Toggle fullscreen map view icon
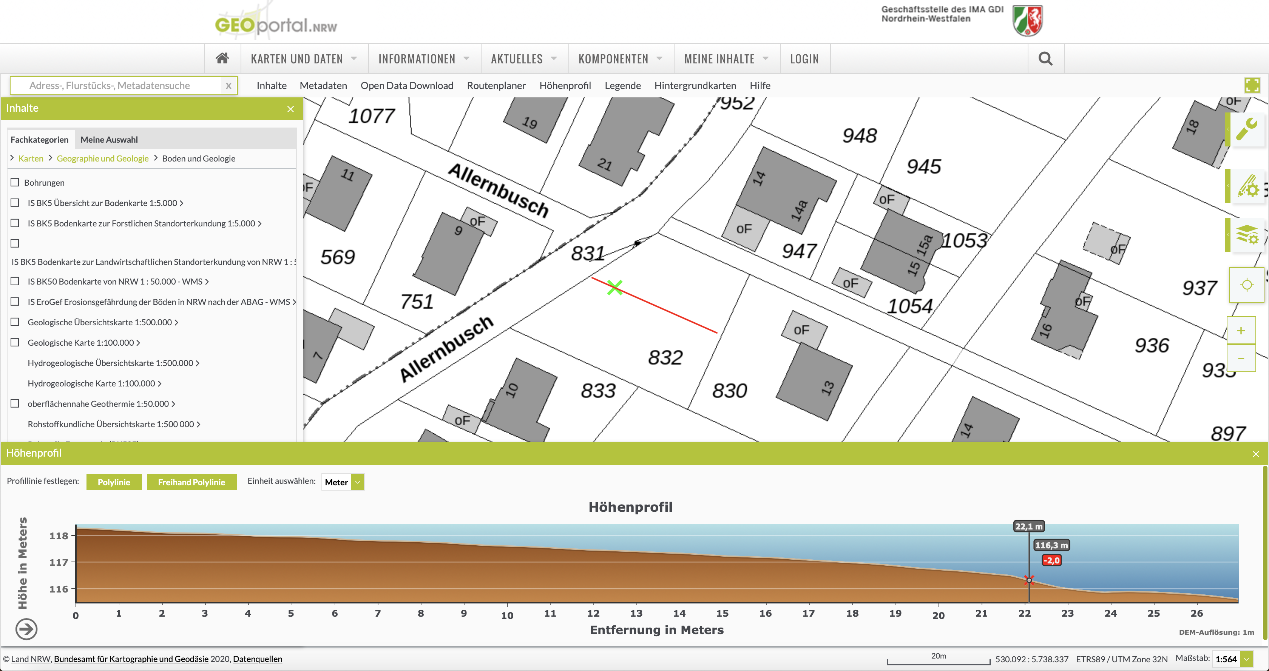The width and height of the screenshot is (1269, 671). [1252, 85]
